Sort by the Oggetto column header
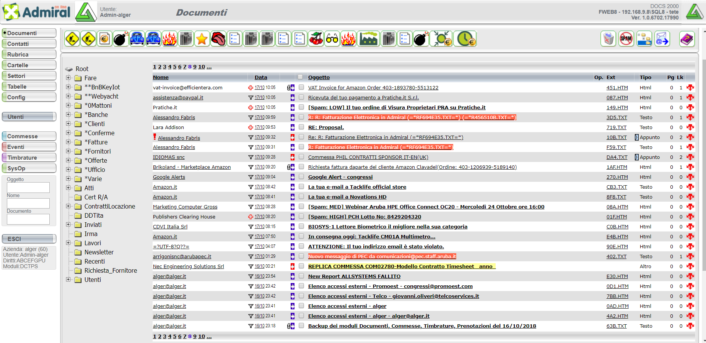 click(x=319, y=77)
